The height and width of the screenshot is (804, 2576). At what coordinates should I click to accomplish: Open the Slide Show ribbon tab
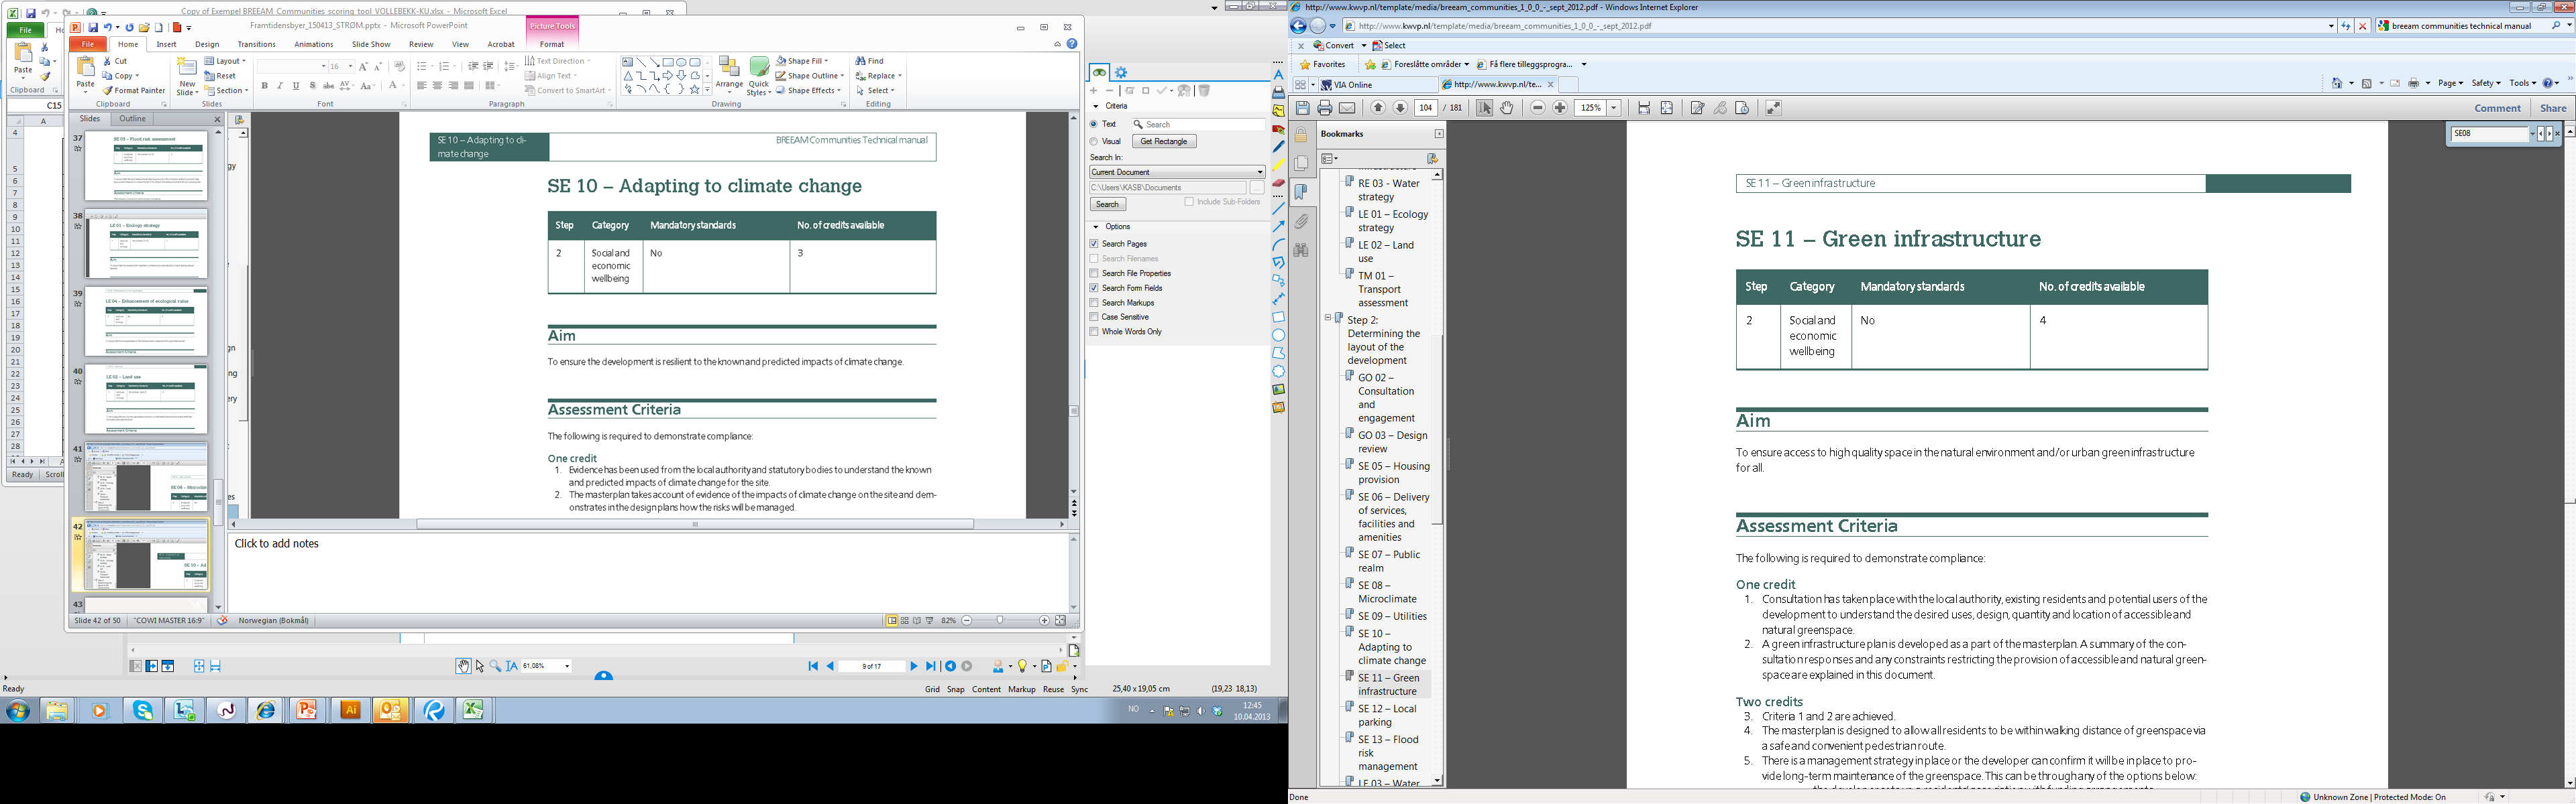pos(371,44)
